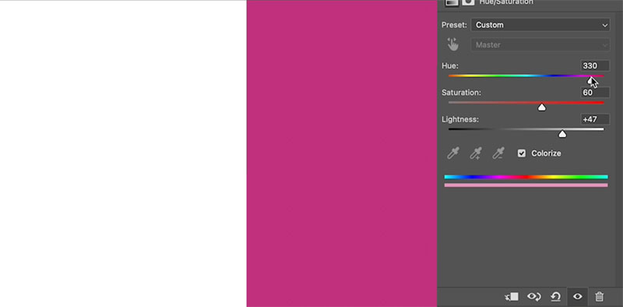This screenshot has width=623, height=307.
Task: Click the on-image adjustment hand tool
Action: click(452, 44)
